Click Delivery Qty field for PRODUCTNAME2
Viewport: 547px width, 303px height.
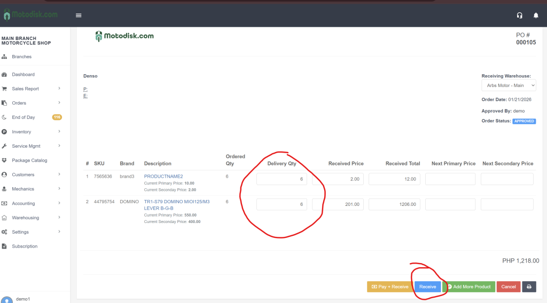click(x=282, y=179)
